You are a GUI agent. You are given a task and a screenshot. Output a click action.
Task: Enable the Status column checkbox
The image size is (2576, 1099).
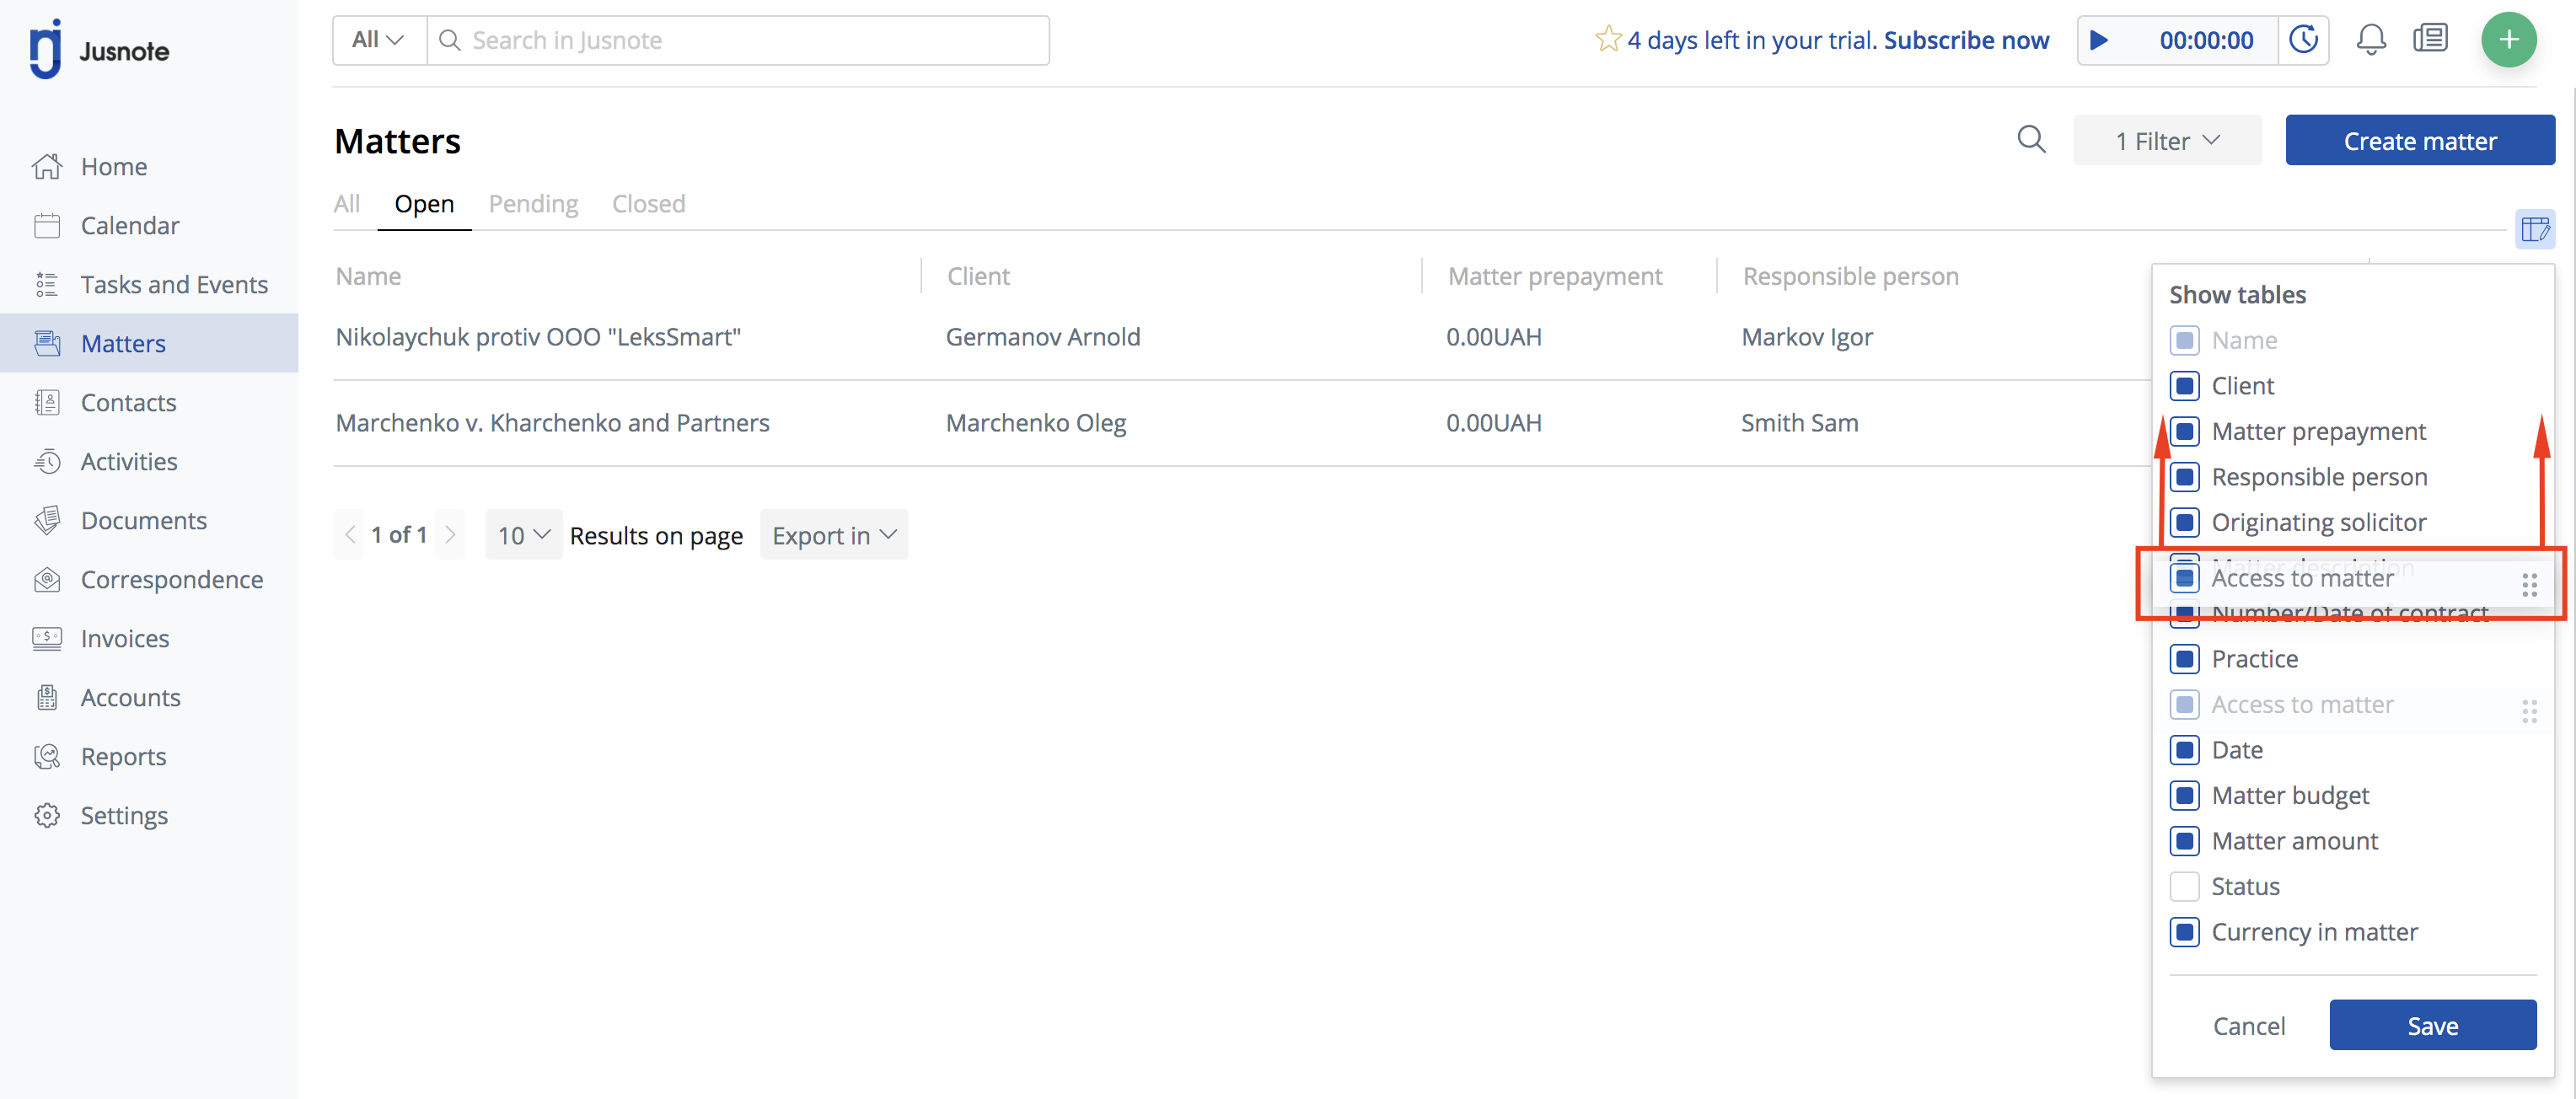[2184, 887]
